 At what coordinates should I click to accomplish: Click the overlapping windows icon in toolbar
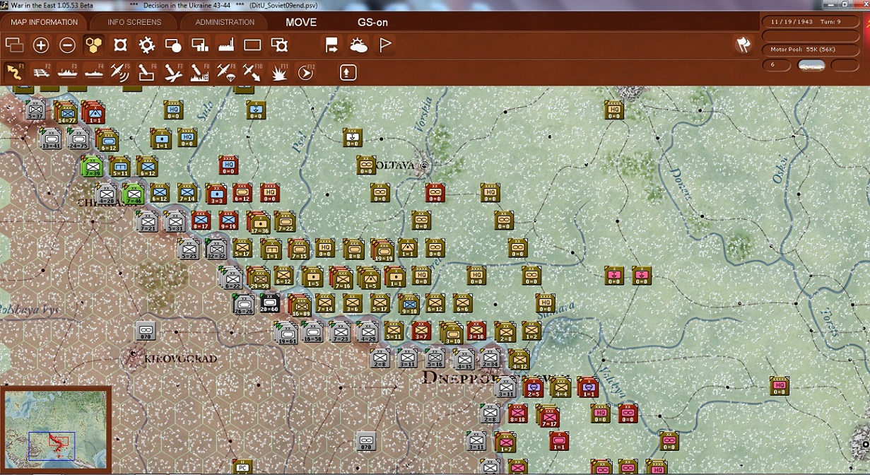point(14,45)
